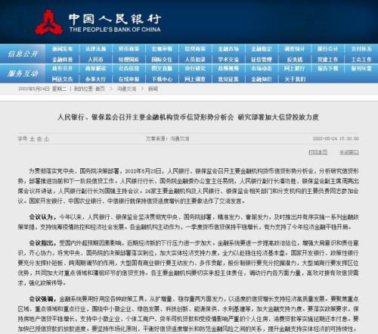Go to 政策解读 navigation link
The image size is (378, 334).
95,68
